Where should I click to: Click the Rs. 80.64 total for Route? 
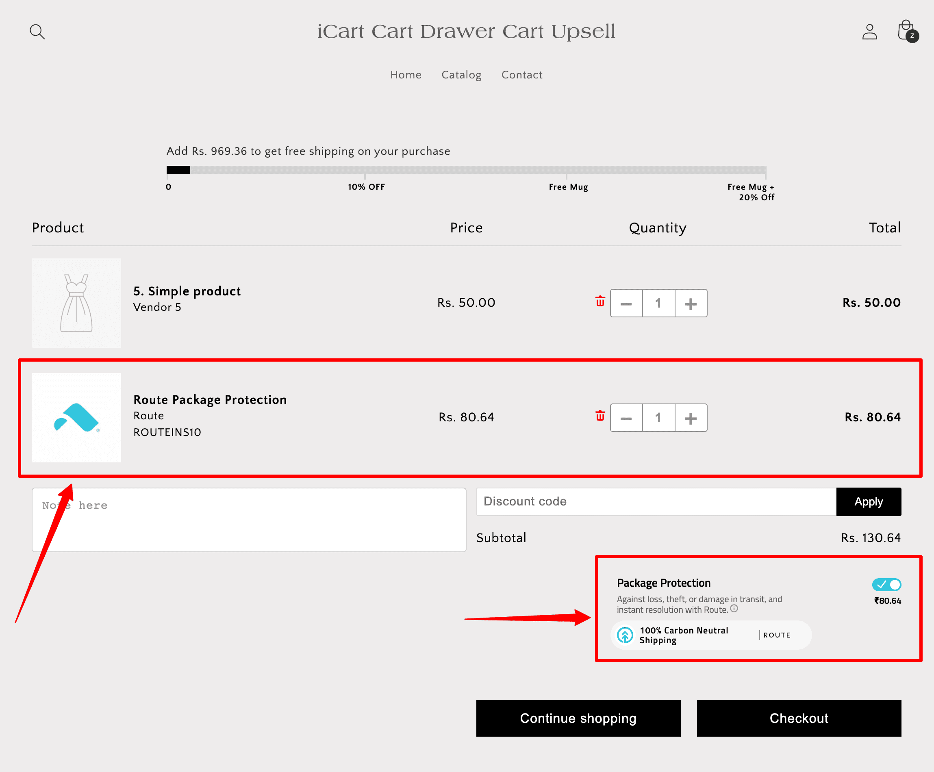[x=873, y=417]
